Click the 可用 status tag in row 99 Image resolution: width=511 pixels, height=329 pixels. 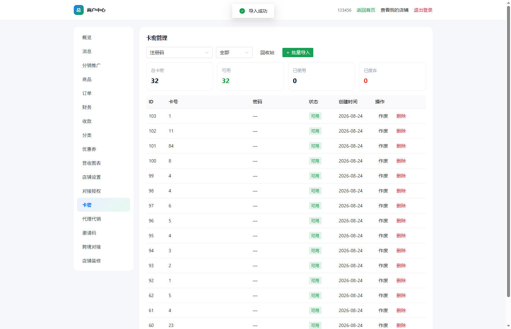315,176
